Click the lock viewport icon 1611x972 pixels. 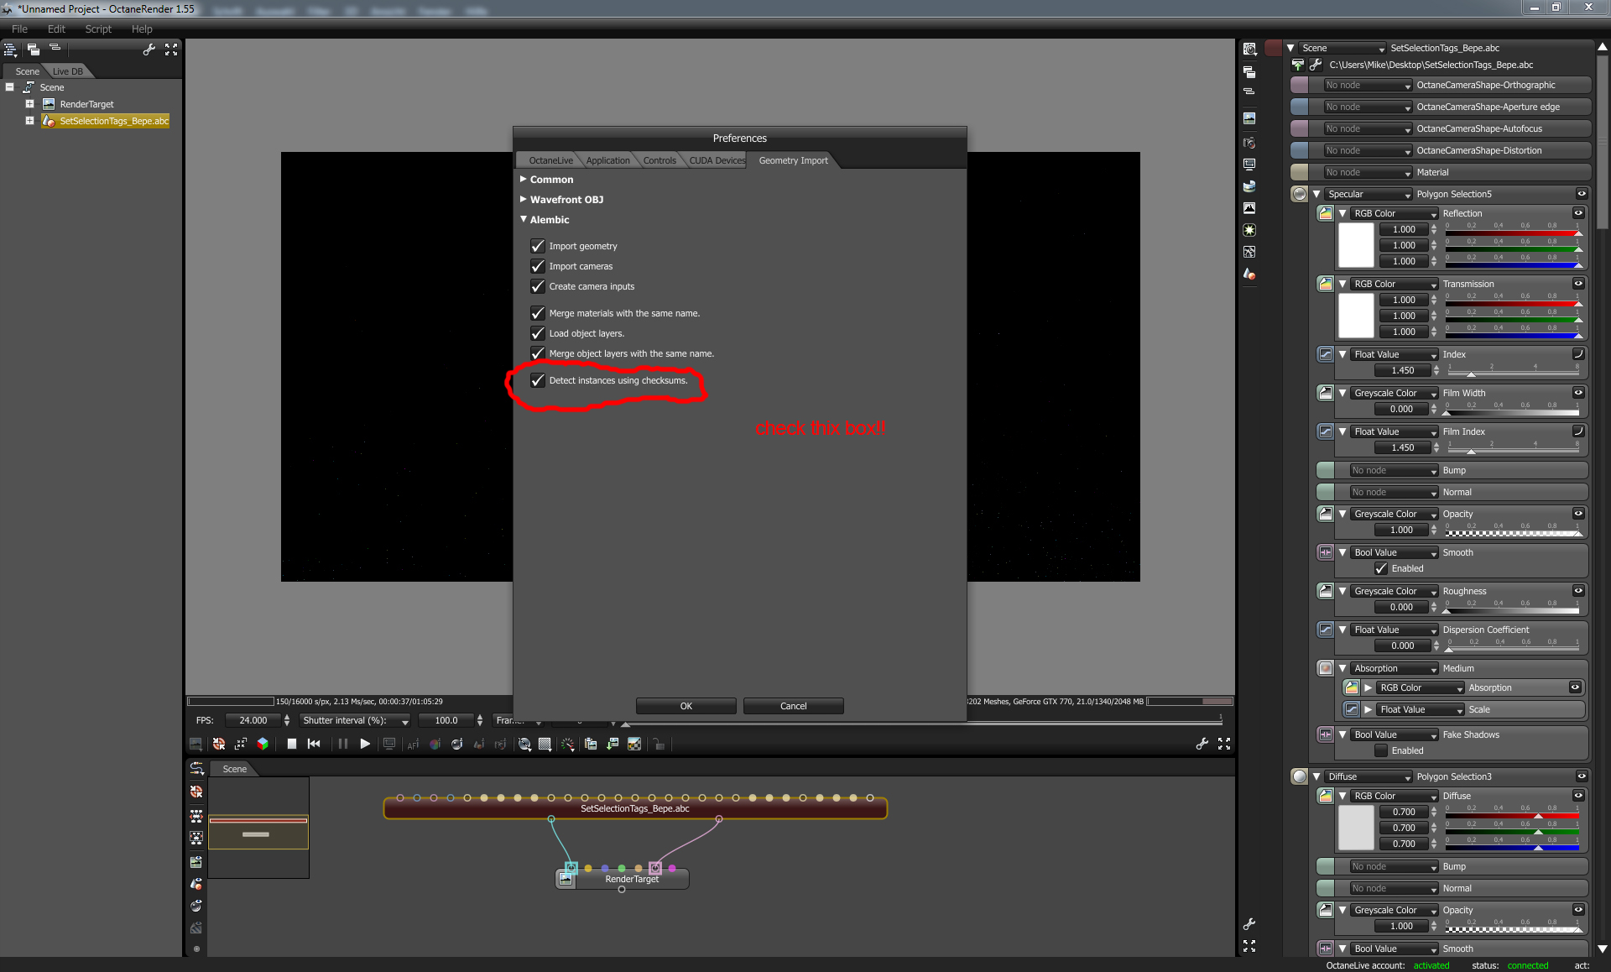tap(660, 744)
